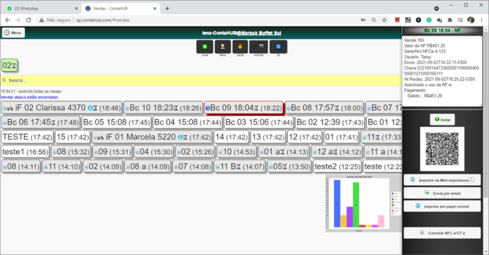Image resolution: width=489 pixels, height=255 pixels.
Task: Open sale Bc 03 15:06
Action: click(259, 122)
